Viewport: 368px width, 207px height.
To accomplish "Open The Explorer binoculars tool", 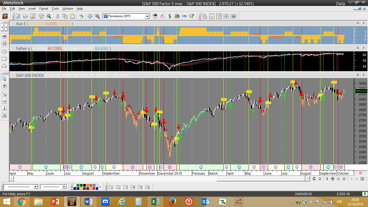I will tap(177, 16).
